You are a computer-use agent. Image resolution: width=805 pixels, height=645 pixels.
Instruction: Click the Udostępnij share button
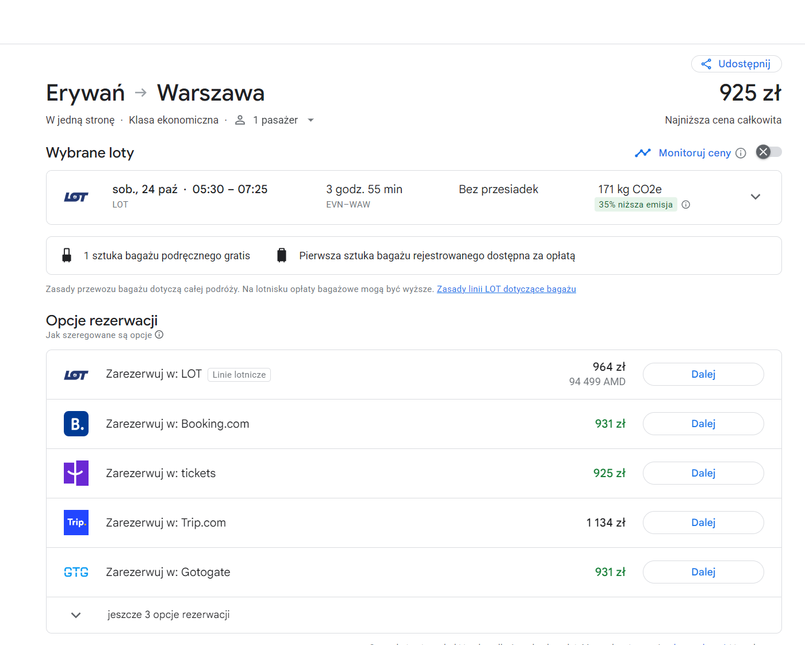point(736,64)
